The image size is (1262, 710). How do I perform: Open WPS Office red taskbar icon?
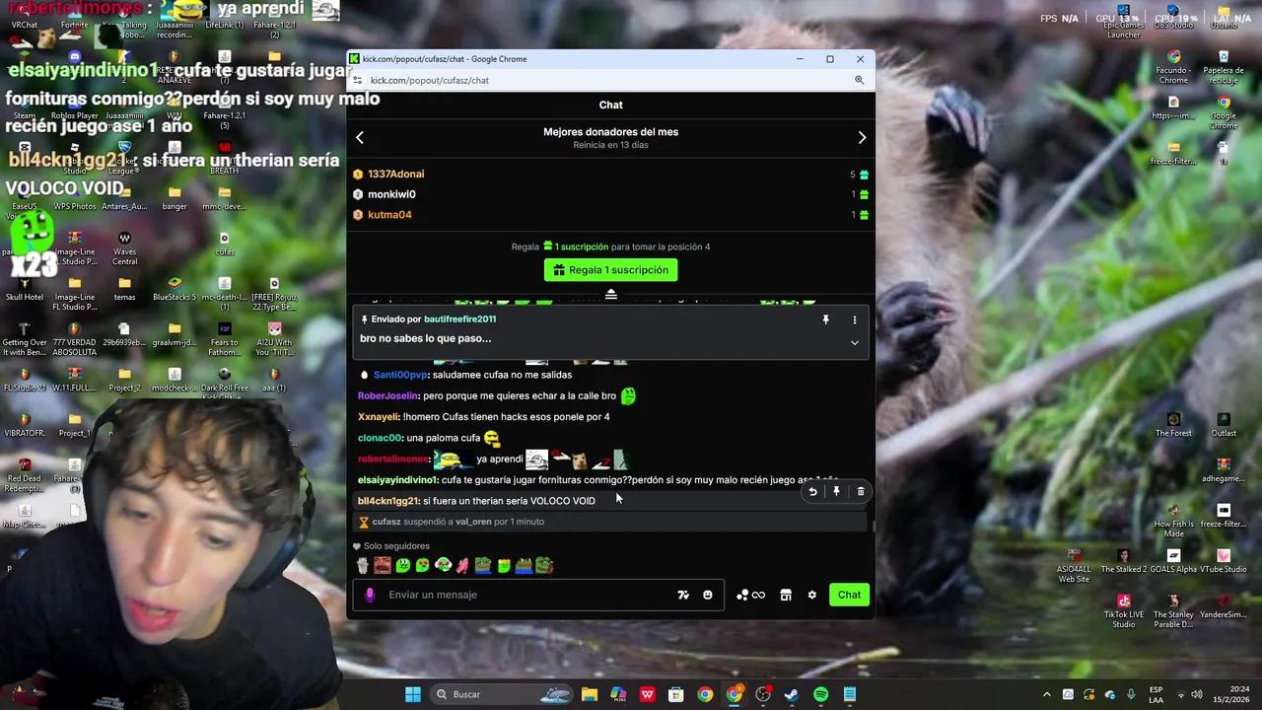click(647, 694)
